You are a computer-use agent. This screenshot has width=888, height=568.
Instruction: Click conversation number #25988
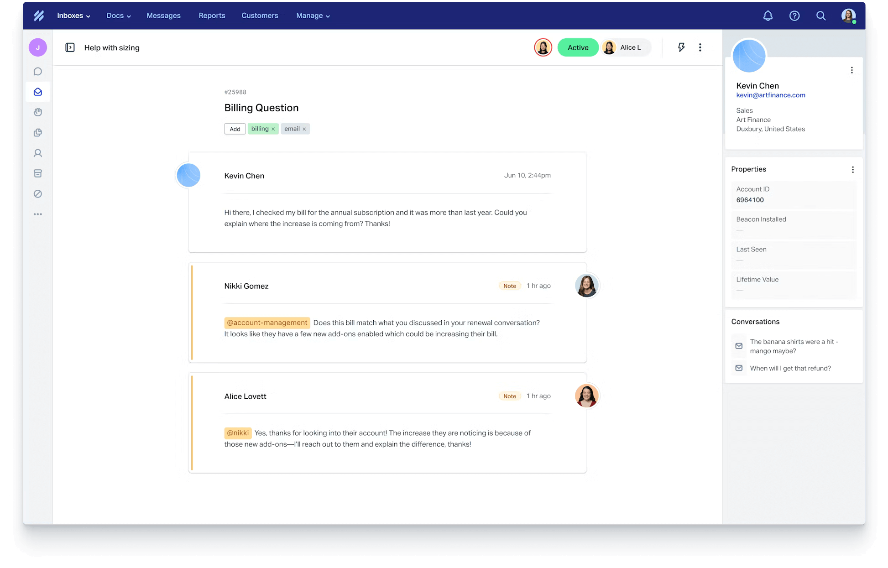235,92
